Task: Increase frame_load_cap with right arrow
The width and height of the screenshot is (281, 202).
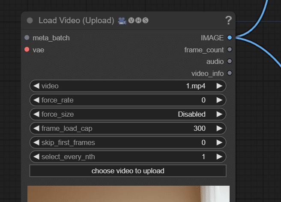Action: (x=219, y=128)
